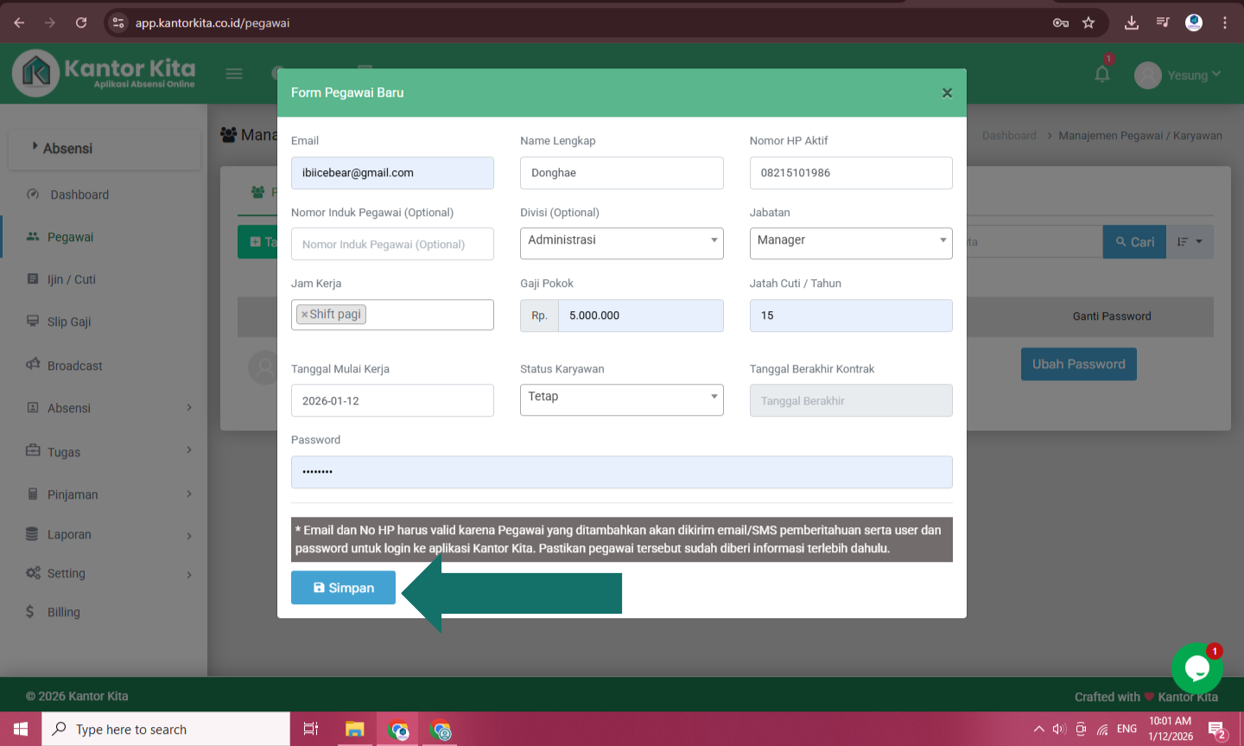The image size is (1244, 746).
Task: Close the Form Pegawai Baru dialog
Action: (947, 93)
